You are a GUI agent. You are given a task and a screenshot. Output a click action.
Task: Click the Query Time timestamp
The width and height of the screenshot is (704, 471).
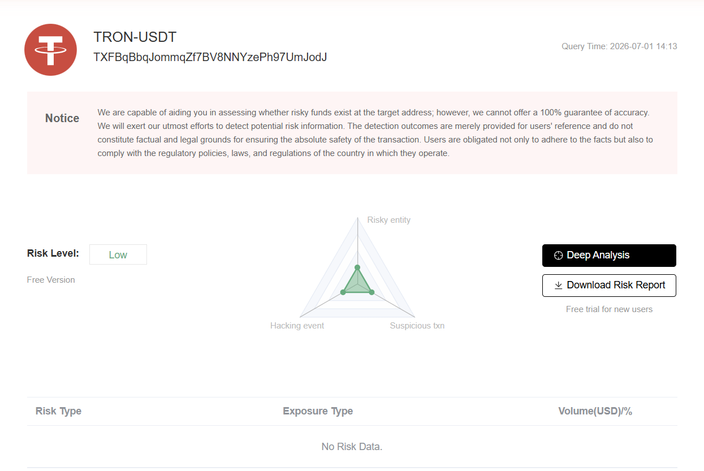(619, 46)
